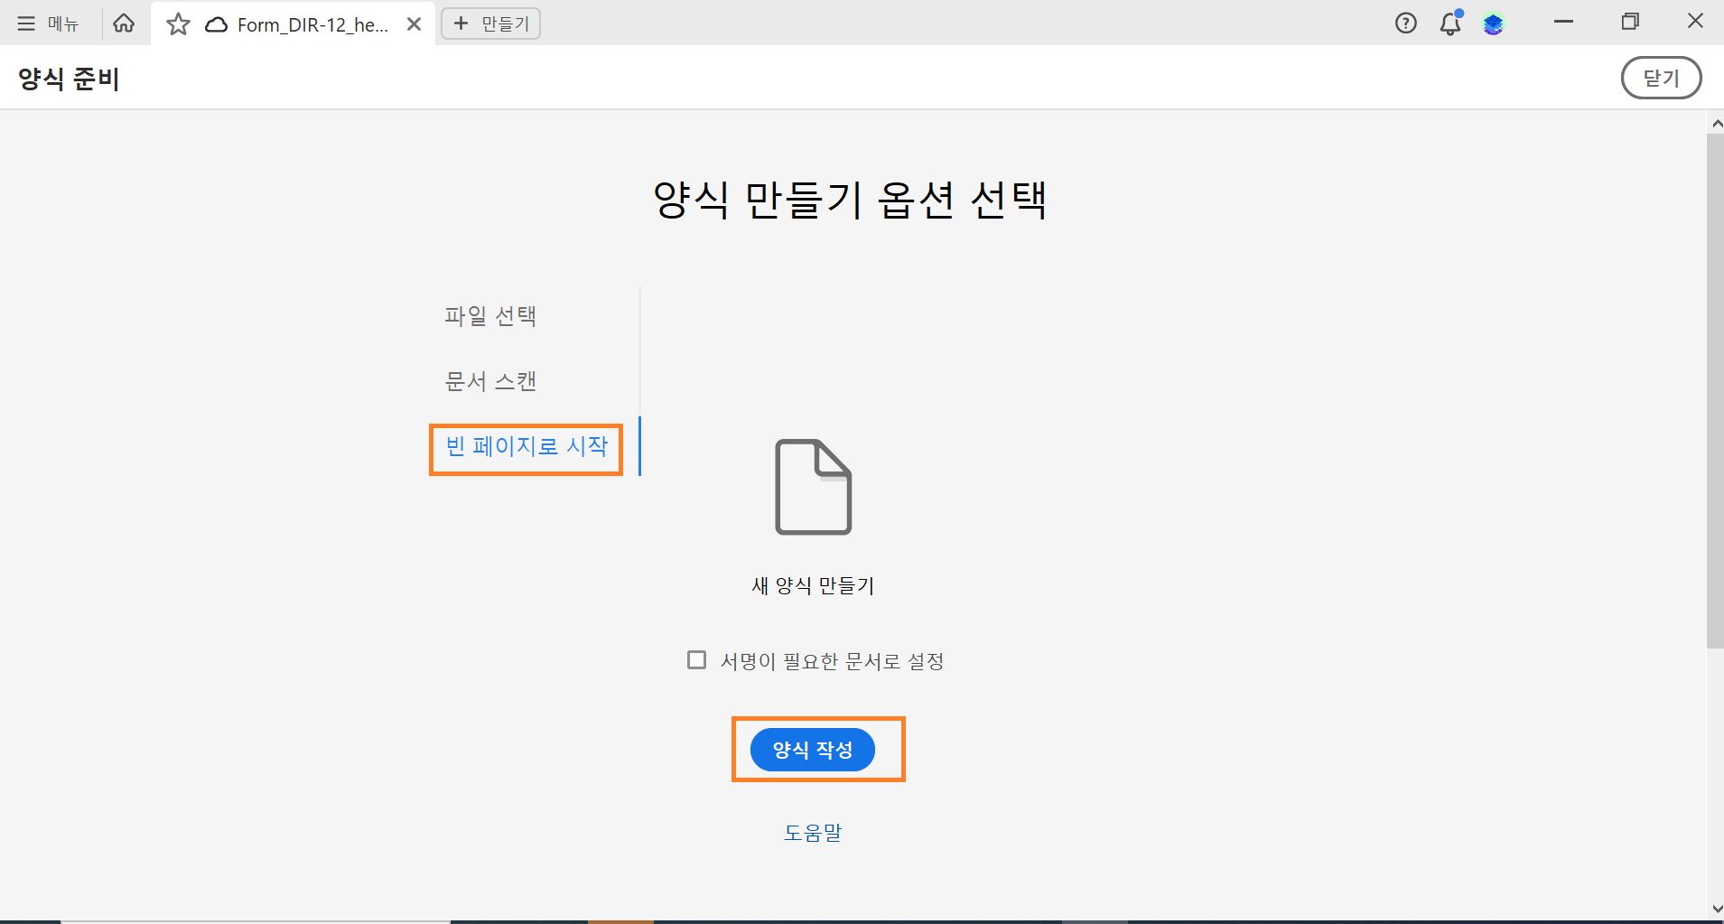Click the 양식 작성 blue button

pyautogui.click(x=812, y=749)
